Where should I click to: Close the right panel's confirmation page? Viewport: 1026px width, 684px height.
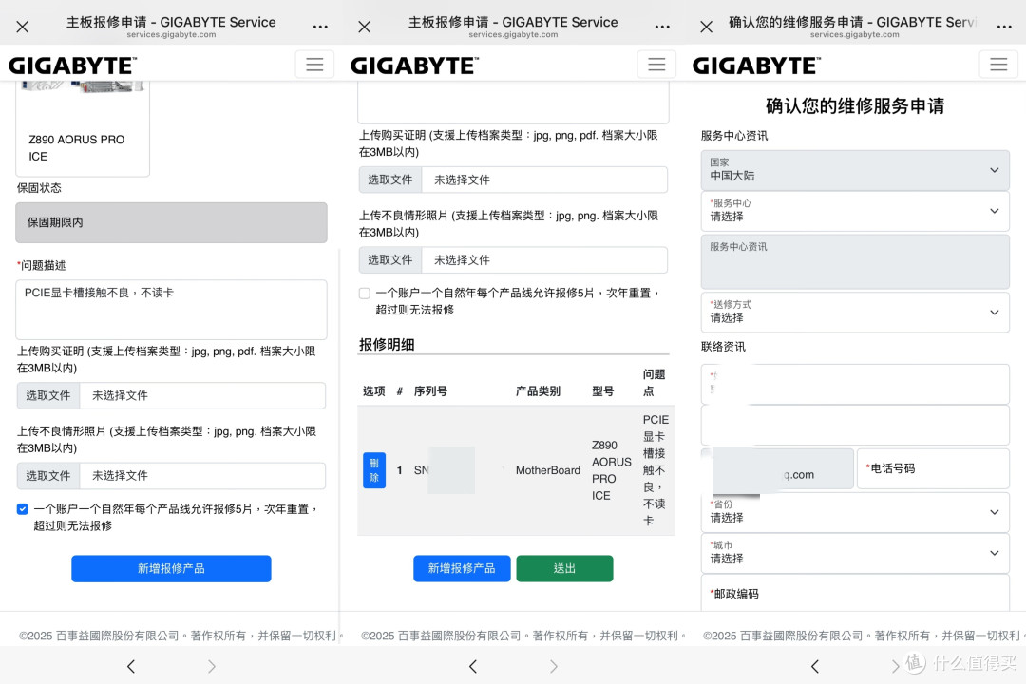tap(707, 27)
